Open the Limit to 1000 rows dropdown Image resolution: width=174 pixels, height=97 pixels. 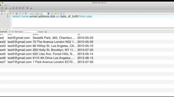(x=39, y=14)
